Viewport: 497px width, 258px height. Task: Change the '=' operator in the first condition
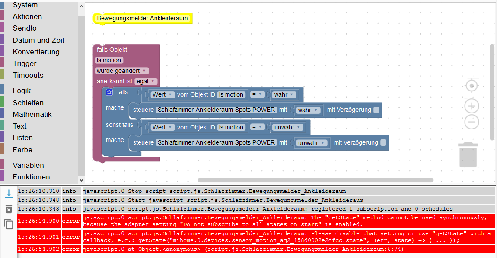click(257, 94)
